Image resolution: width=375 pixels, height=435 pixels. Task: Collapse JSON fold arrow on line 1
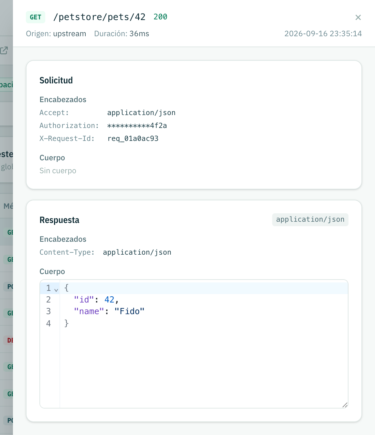pos(56,290)
